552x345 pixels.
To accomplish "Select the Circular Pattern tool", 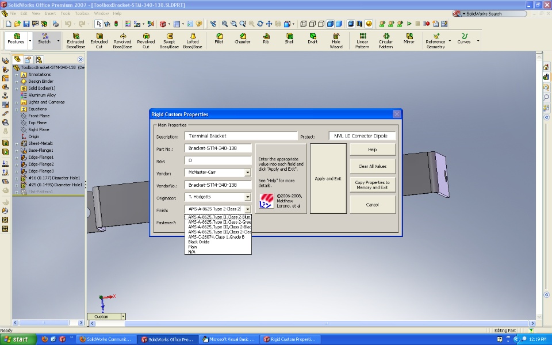I will click(x=386, y=40).
